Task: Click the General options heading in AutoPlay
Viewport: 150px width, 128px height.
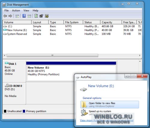Action: pos(92,98)
